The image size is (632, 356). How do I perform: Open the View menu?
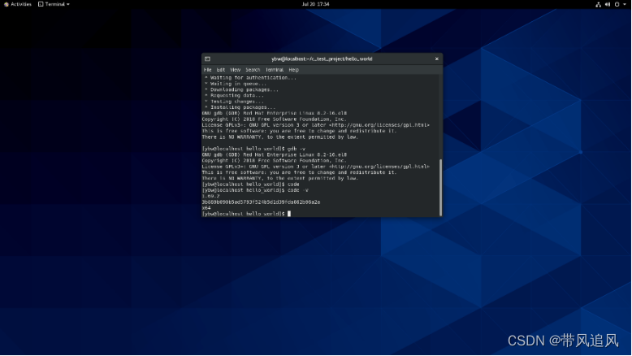(x=235, y=70)
